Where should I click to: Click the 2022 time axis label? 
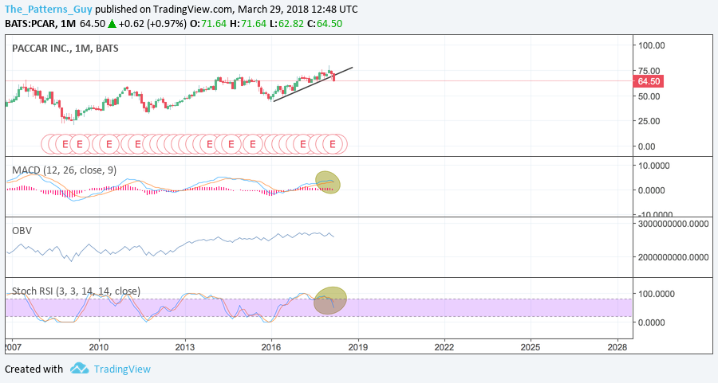point(444,347)
